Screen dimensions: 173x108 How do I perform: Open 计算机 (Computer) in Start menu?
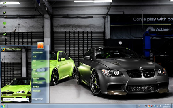35,74
